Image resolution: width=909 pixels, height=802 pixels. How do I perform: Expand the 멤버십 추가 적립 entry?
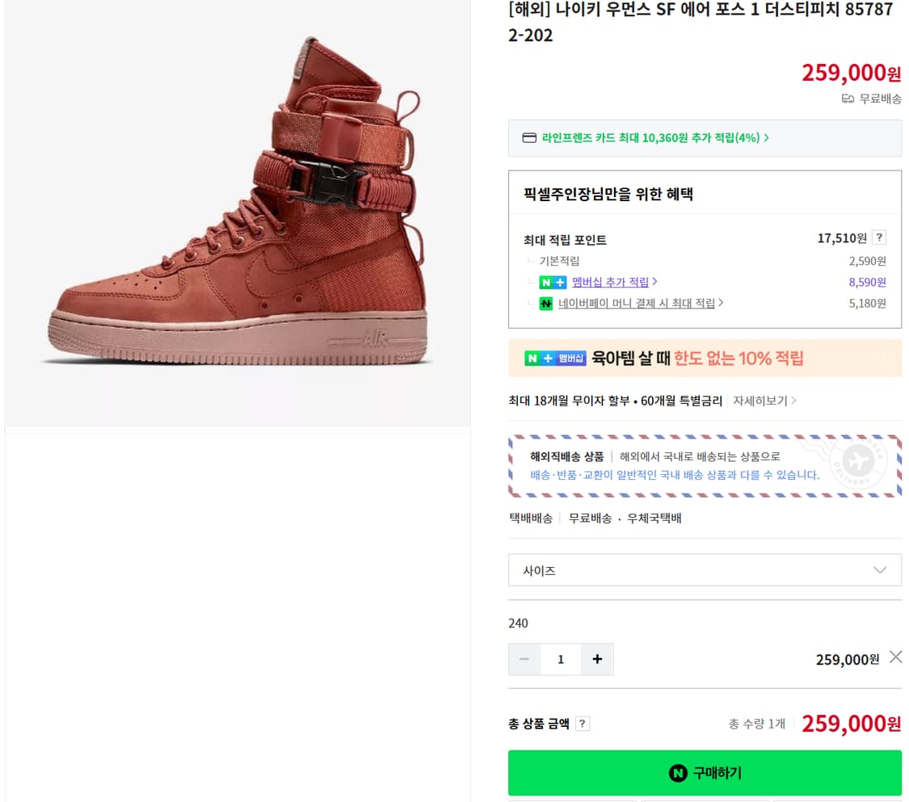[x=612, y=283]
